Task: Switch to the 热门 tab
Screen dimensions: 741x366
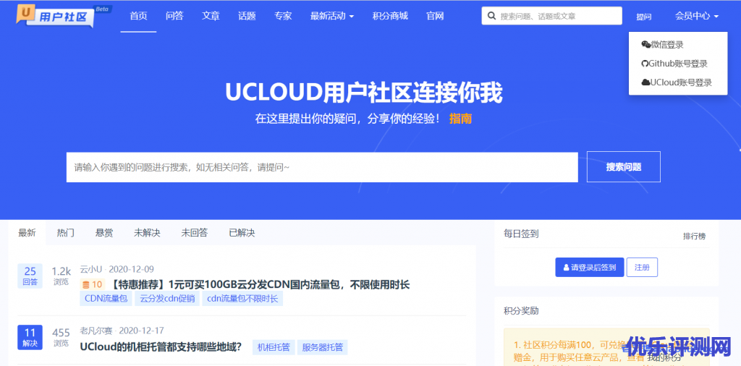Action: 66,233
